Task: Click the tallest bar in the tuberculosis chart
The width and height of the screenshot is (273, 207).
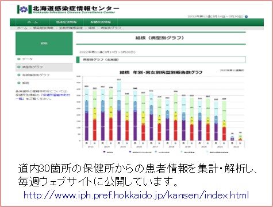Action: point(119,111)
